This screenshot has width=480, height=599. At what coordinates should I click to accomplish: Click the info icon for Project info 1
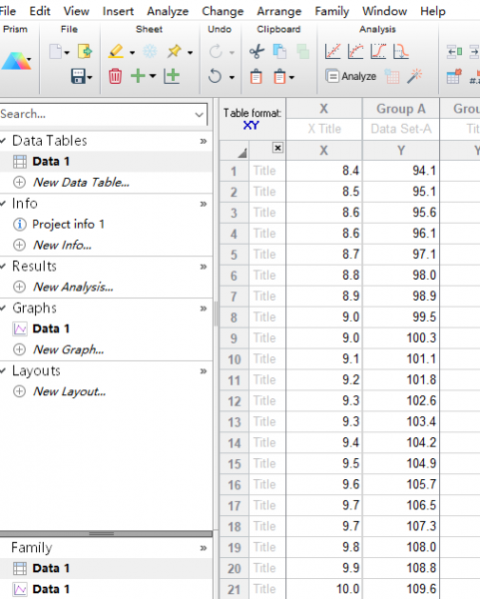point(20,225)
